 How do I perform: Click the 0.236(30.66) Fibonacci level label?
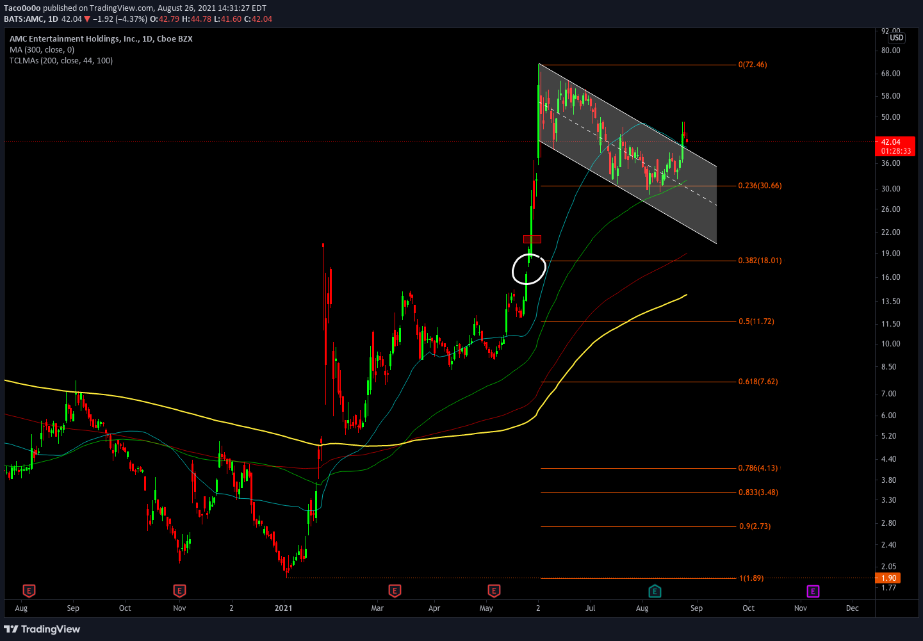pyautogui.click(x=760, y=186)
